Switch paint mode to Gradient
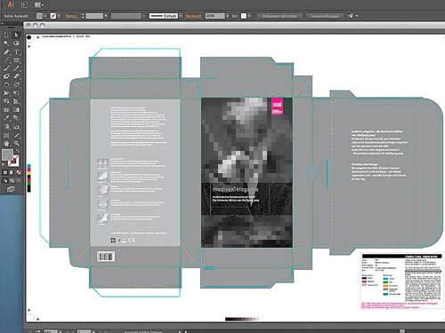The width and height of the screenshot is (445, 333). [x=12, y=172]
